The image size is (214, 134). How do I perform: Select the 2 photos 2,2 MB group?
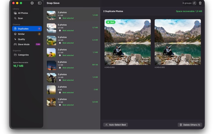coord(72,53)
